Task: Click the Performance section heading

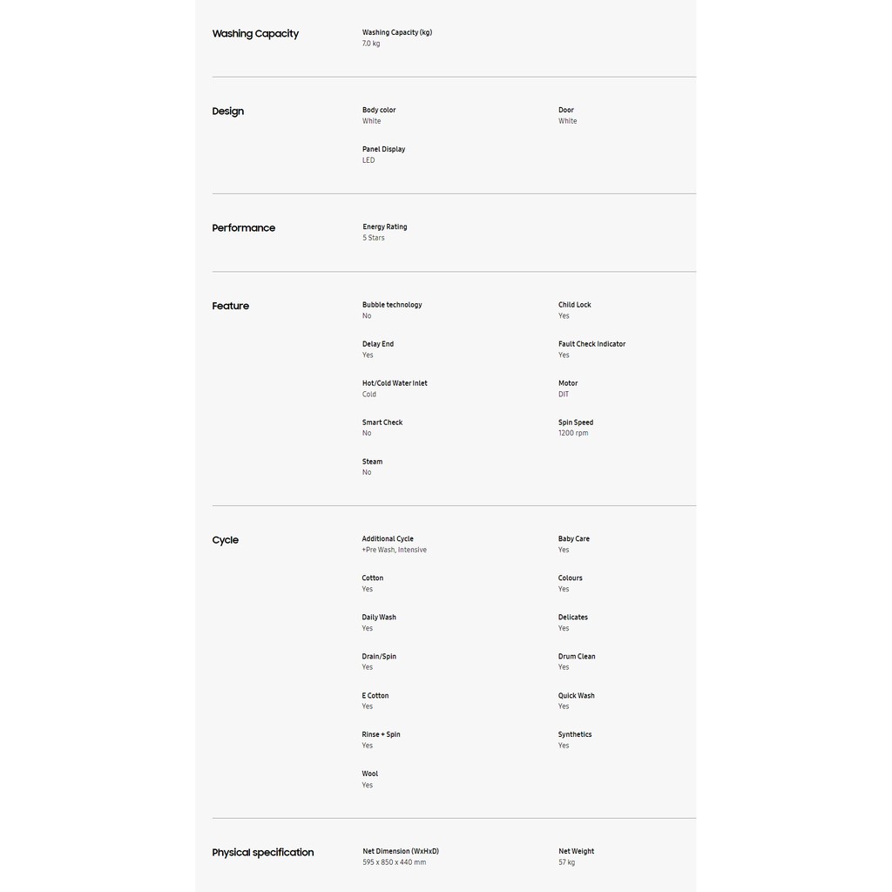Action: pyautogui.click(x=243, y=228)
